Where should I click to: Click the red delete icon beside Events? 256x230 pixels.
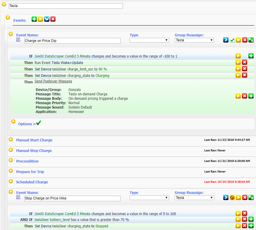[53, 19]
